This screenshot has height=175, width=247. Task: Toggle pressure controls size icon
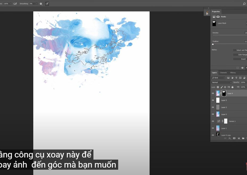(x=47, y=4)
